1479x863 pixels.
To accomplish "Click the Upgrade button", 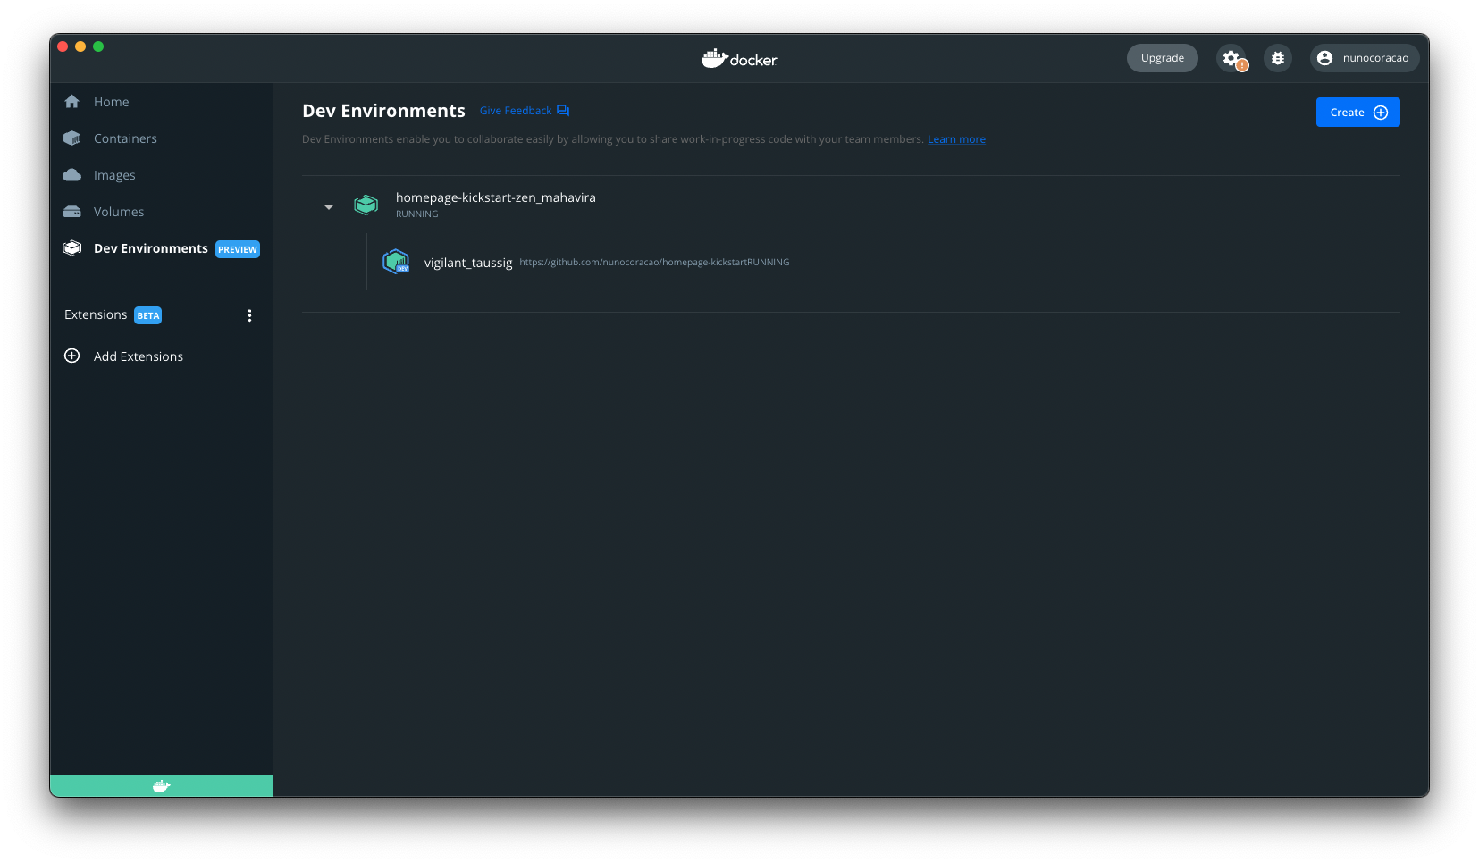I will [x=1162, y=58].
